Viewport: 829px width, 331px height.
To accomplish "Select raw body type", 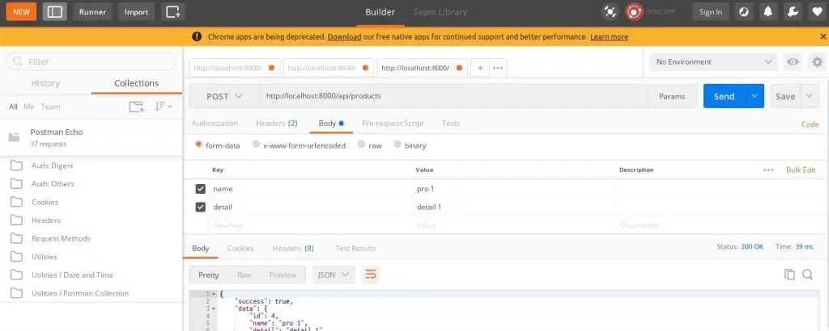I will [x=361, y=145].
